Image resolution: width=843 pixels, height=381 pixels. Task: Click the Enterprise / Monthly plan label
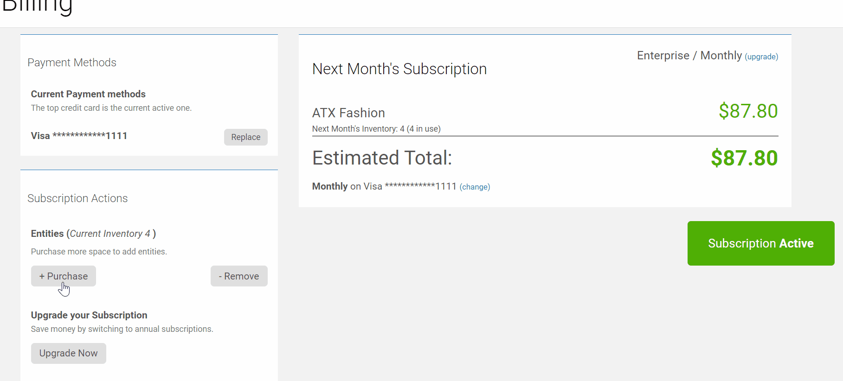coord(689,56)
